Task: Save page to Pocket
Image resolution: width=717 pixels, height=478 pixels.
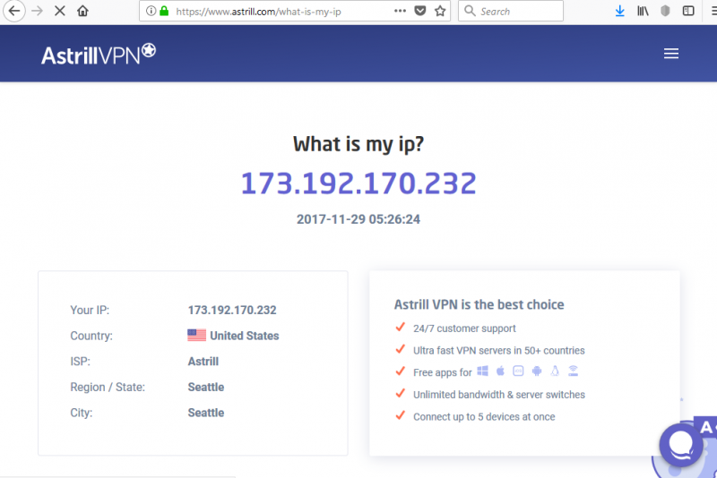Action: tap(420, 12)
